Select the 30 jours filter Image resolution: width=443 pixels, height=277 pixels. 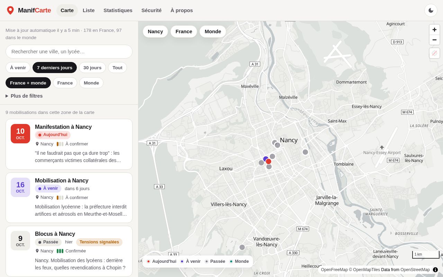click(x=92, y=68)
